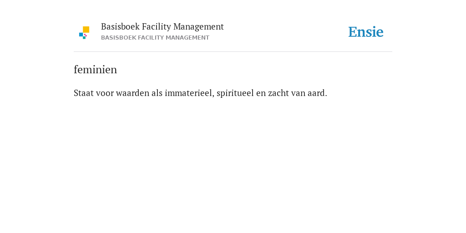This screenshot has height=233, width=466.
Task: Click the Basisboek Facility Management colorful logo
Action: [84, 33]
